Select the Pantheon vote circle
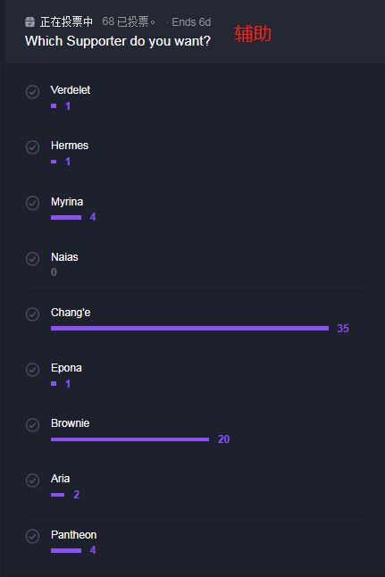The height and width of the screenshot is (577, 385). pos(33,536)
